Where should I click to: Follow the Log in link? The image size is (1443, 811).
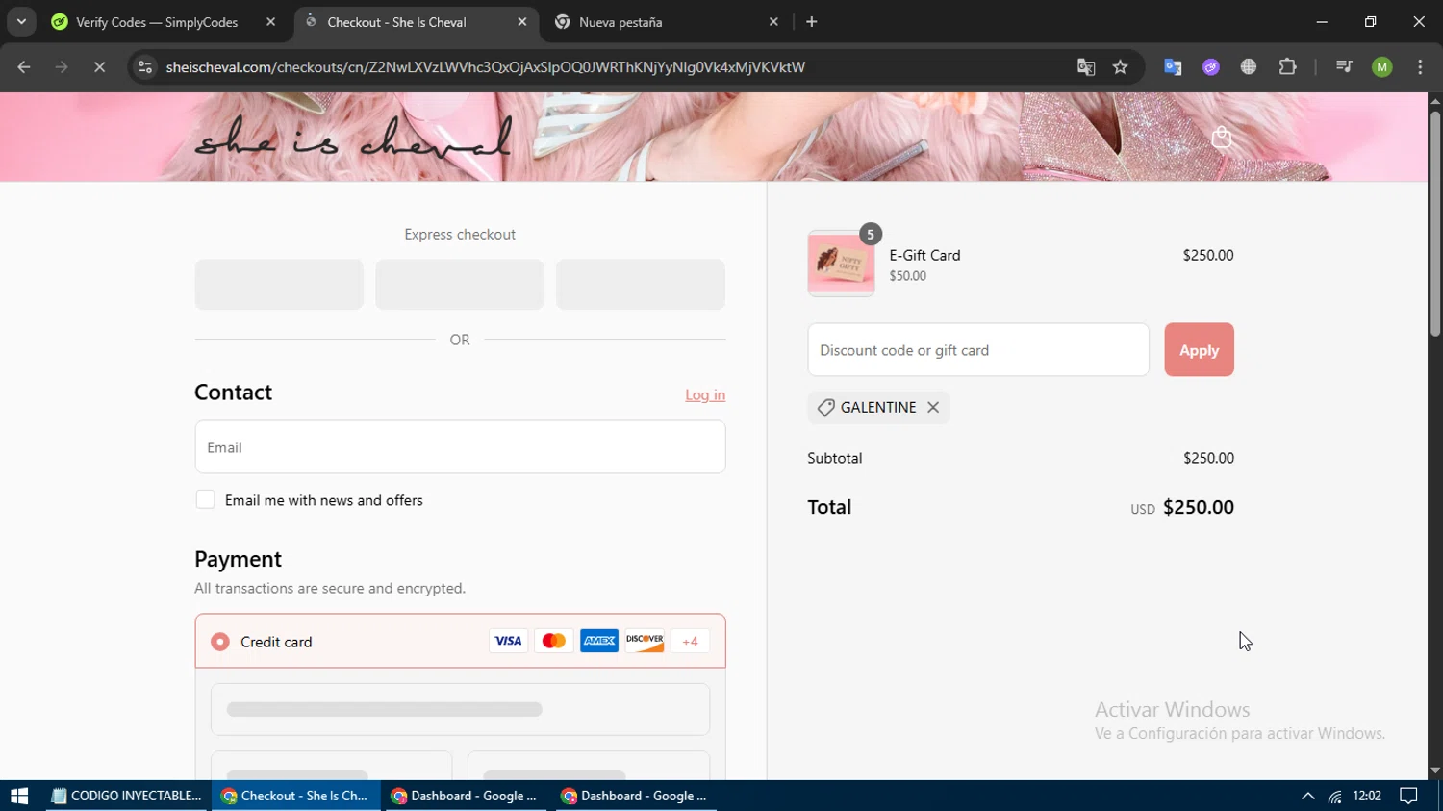[x=705, y=394]
